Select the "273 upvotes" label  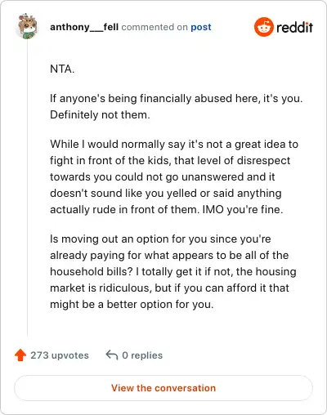tap(60, 355)
